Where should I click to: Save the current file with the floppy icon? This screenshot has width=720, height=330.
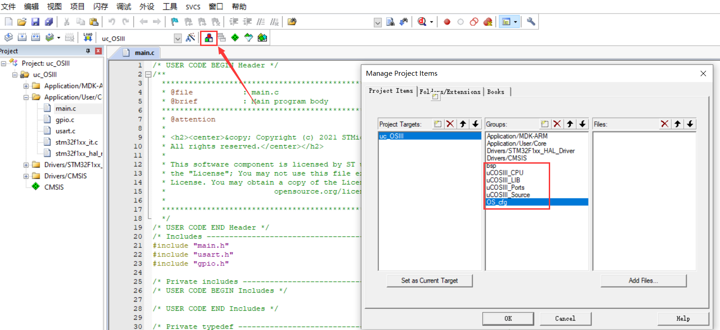pyautogui.click(x=35, y=22)
